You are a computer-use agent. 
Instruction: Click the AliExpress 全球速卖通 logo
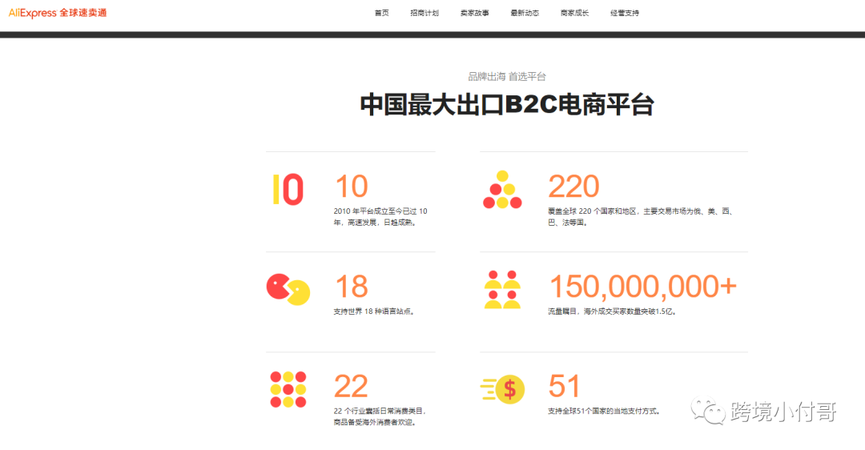58,13
